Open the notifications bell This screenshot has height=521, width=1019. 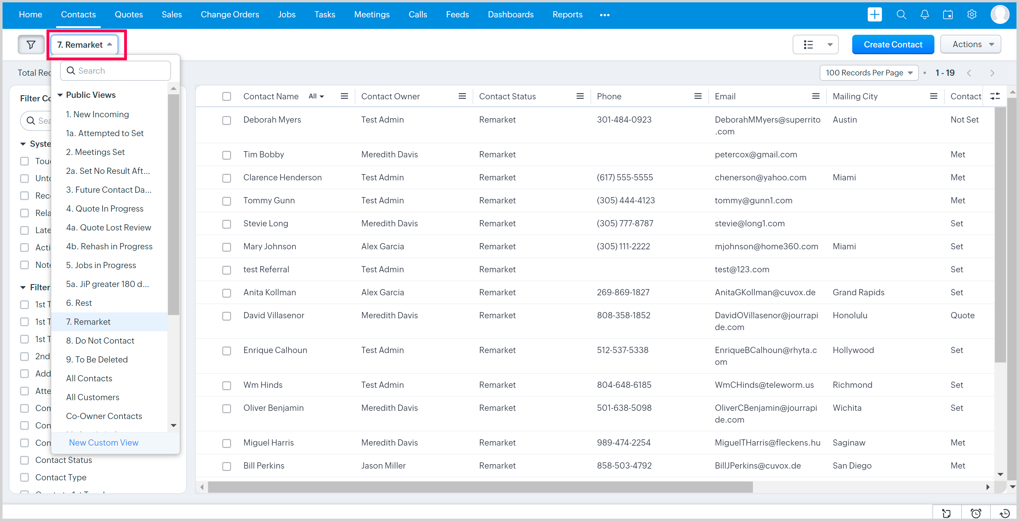(924, 15)
